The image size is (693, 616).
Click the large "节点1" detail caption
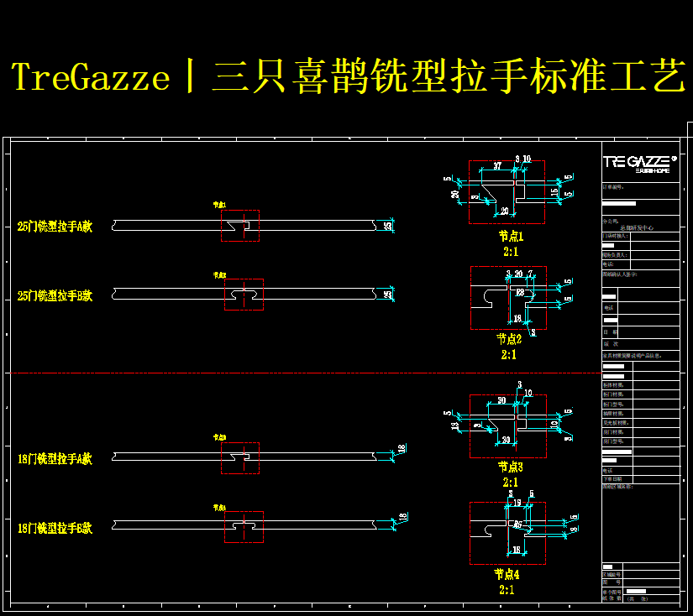512,236
